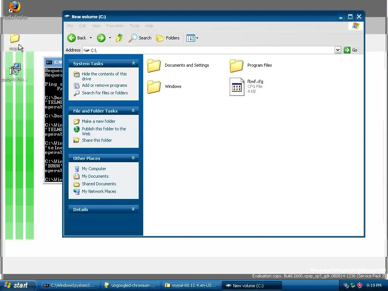Open Shared Documents link
388x291 pixels.
click(x=99, y=184)
